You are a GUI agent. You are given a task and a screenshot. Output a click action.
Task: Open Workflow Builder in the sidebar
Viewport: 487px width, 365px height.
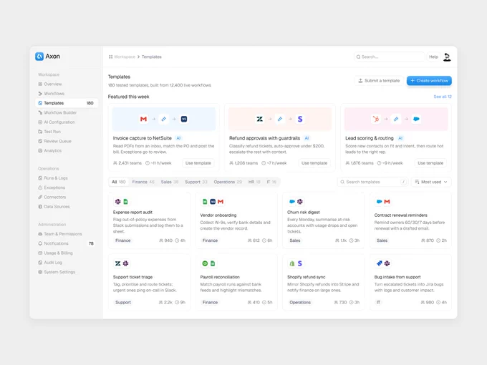coord(67,112)
